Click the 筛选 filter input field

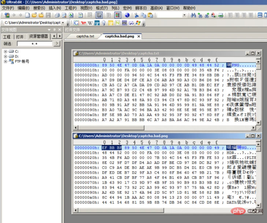click(34, 43)
